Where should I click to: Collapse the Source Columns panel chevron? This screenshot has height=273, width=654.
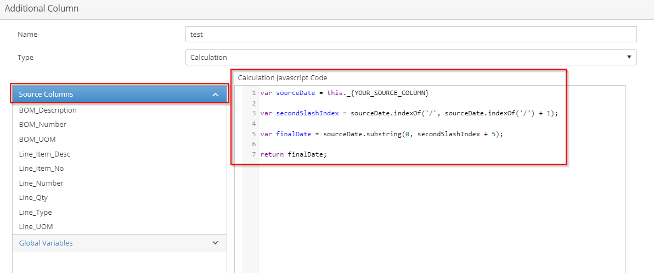point(215,94)
